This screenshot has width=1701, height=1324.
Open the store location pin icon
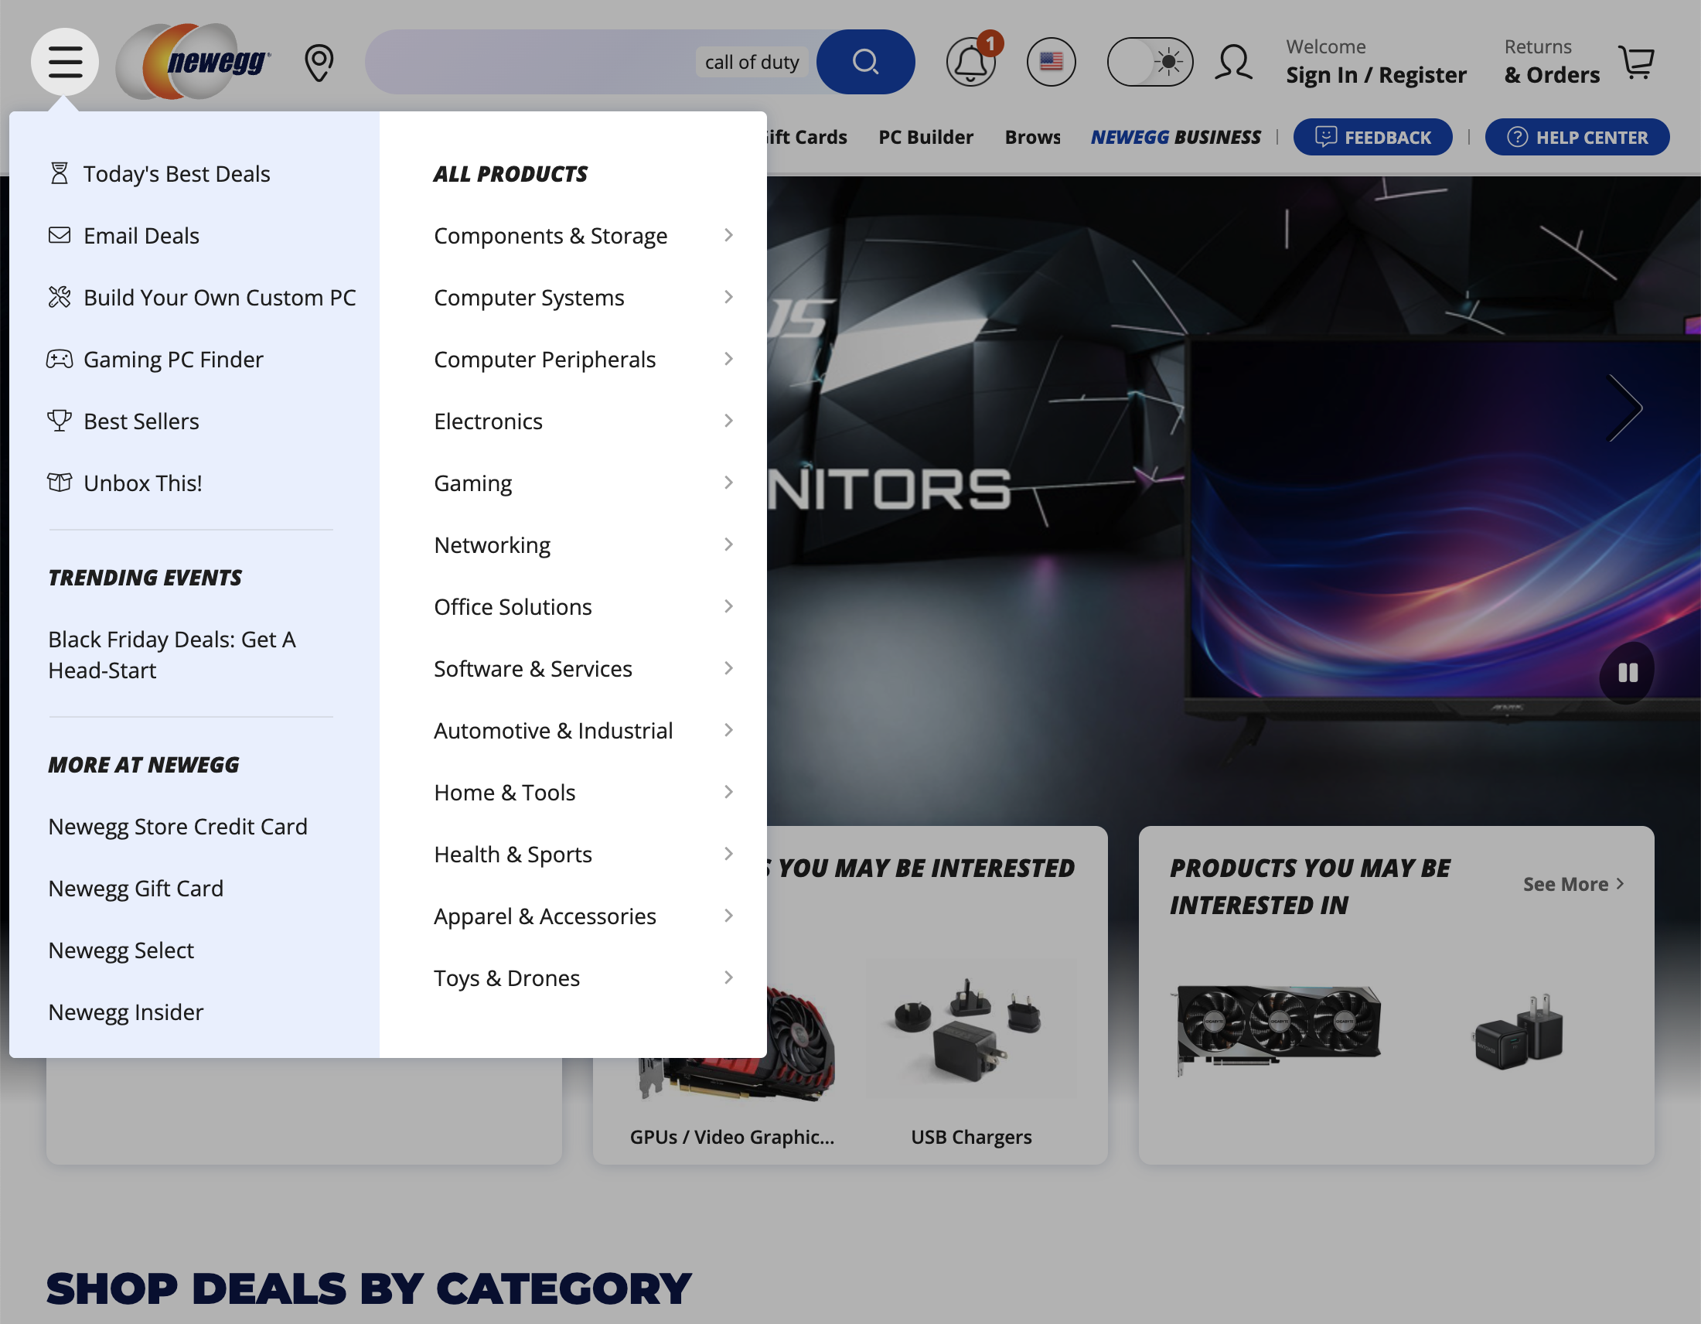click(x=318, y=61)
